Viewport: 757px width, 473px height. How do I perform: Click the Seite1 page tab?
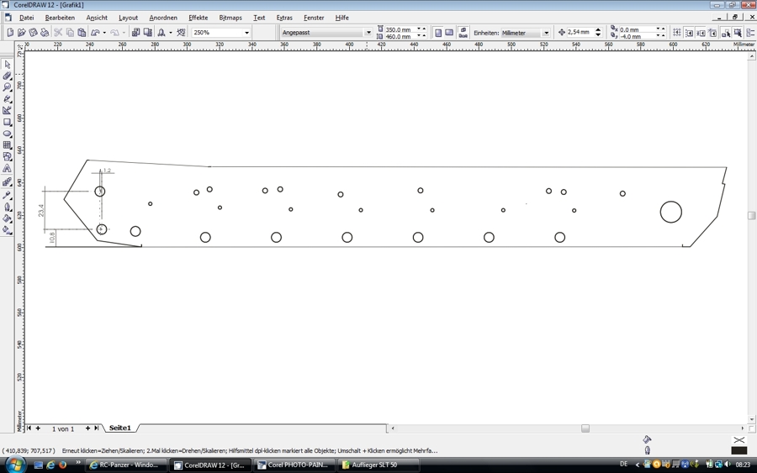(x=119, y=428)
